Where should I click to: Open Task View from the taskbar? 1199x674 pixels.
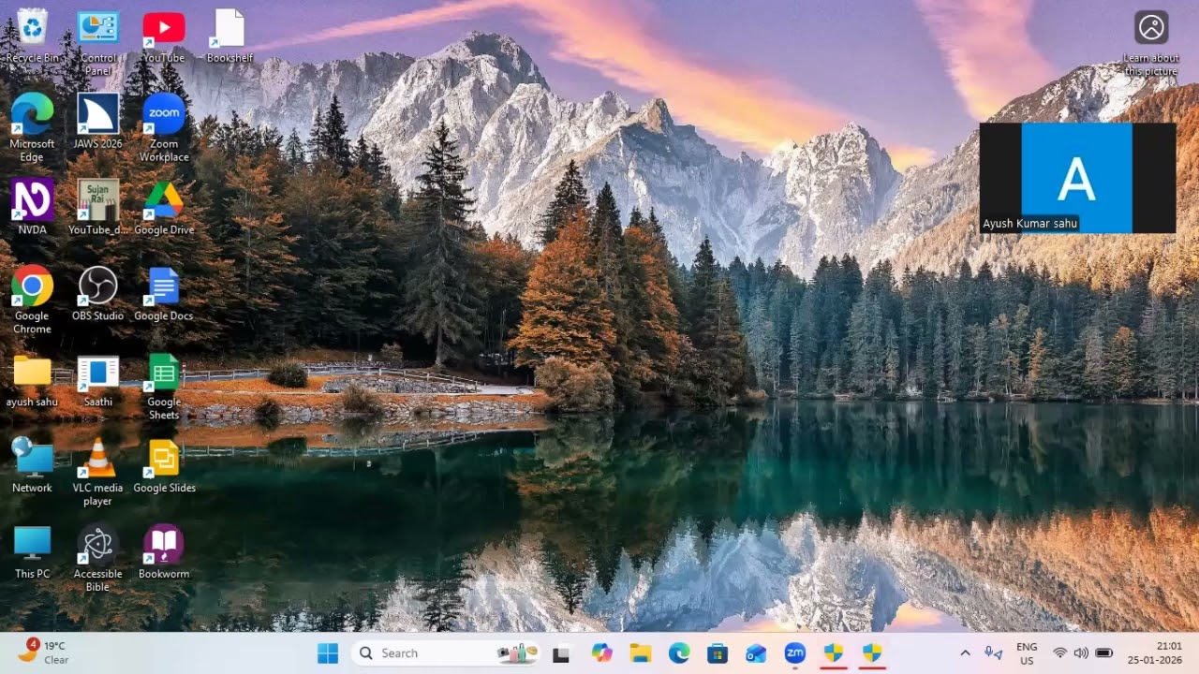click(561, 653)
